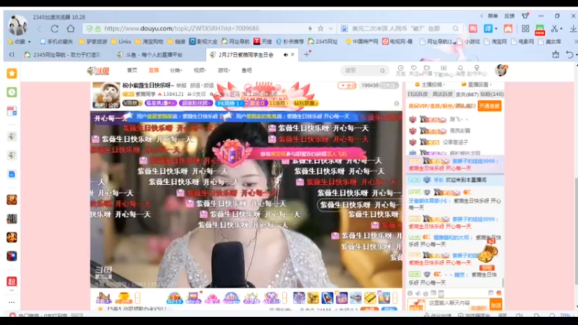This screenshot has height=325, width=578.
Task: Open the rocket gift icon in gift bar
Action: (x=327, y=298)
